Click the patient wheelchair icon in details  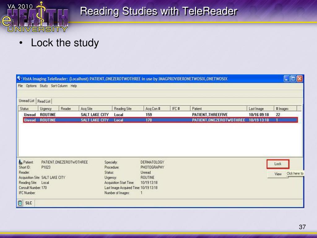[20, 162]
